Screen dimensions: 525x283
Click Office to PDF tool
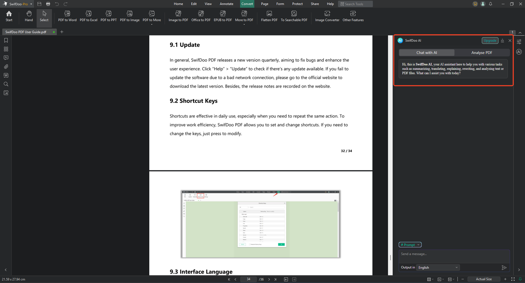tap(201, 16)
